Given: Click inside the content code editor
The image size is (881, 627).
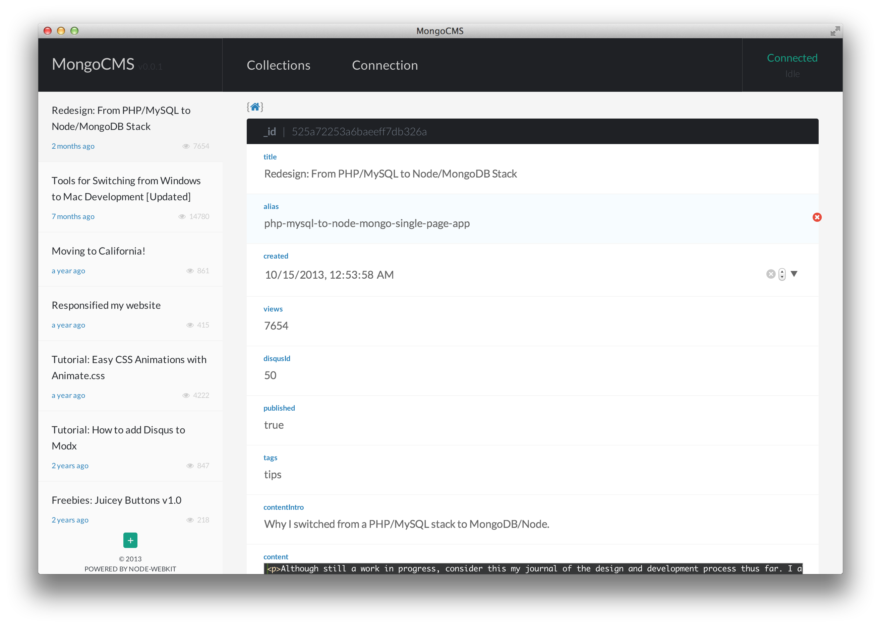Looking at the screenshot, I should [x=533, y=568].
